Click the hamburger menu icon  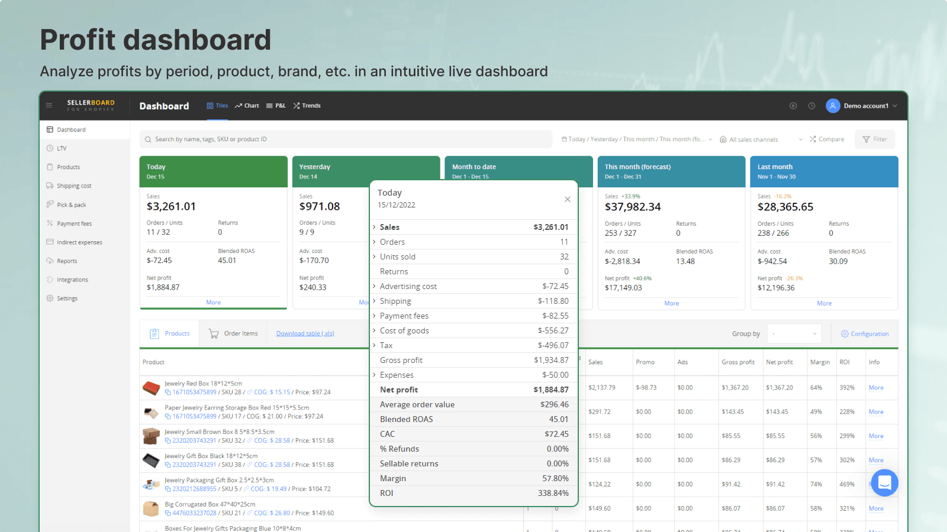[x=49, y=106]
